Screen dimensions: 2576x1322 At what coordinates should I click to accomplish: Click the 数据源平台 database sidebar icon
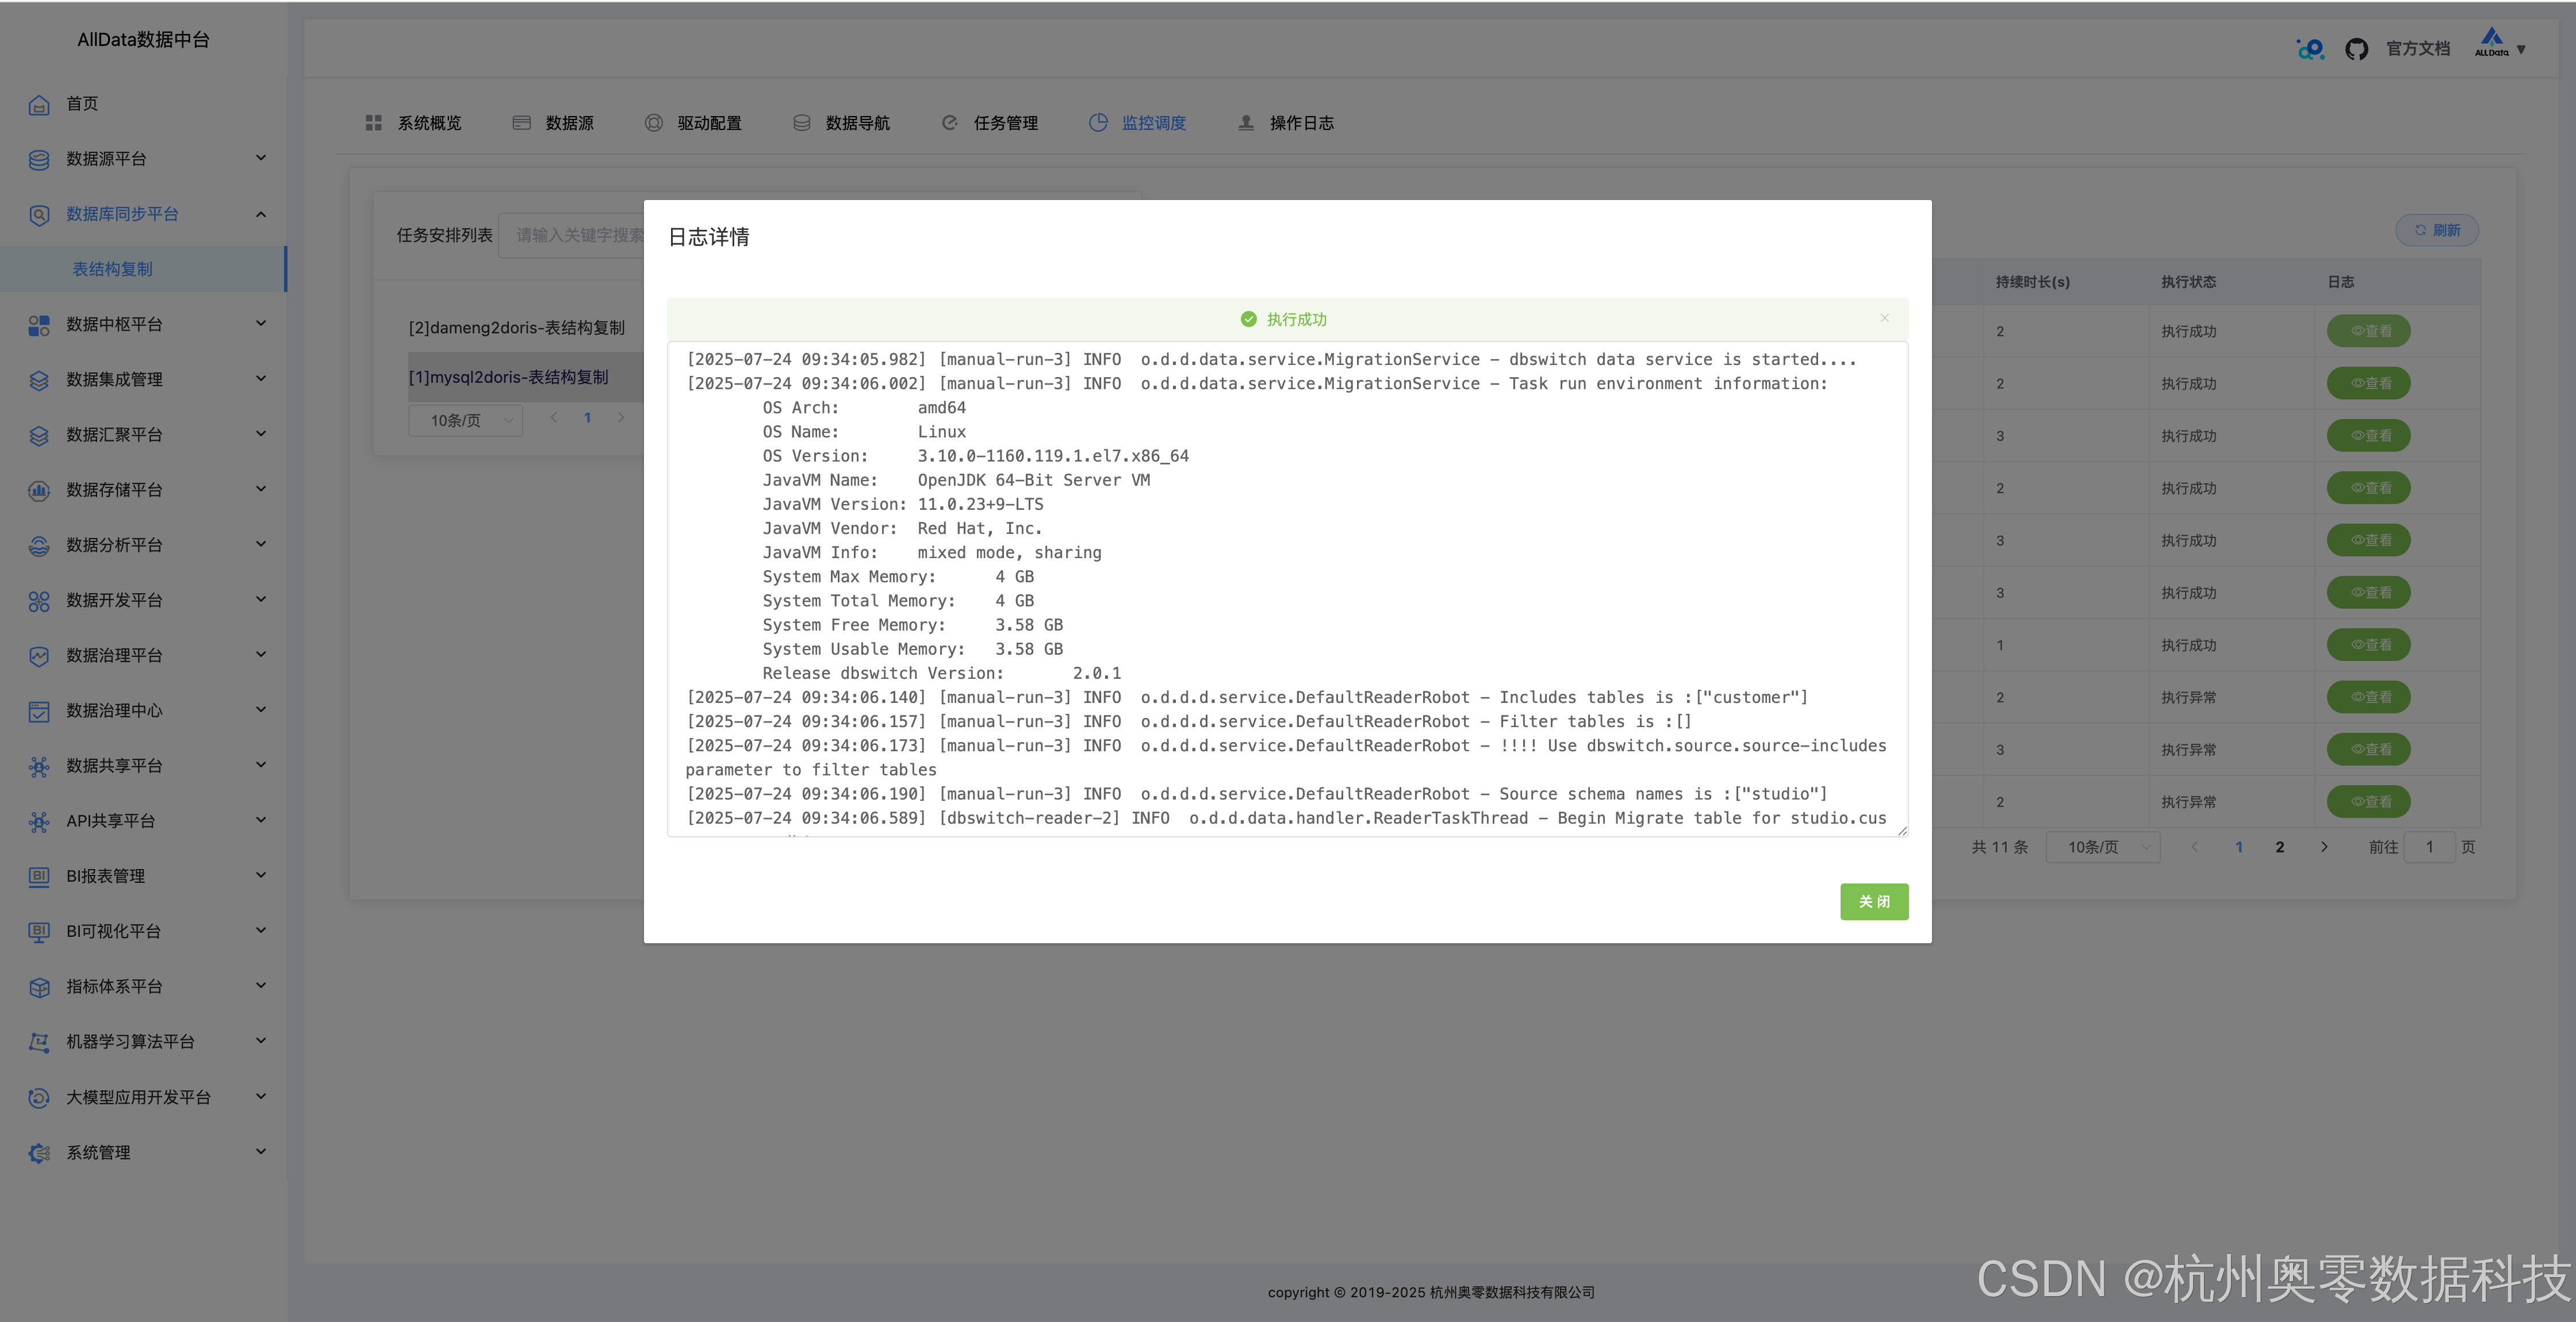coord(39,160)
